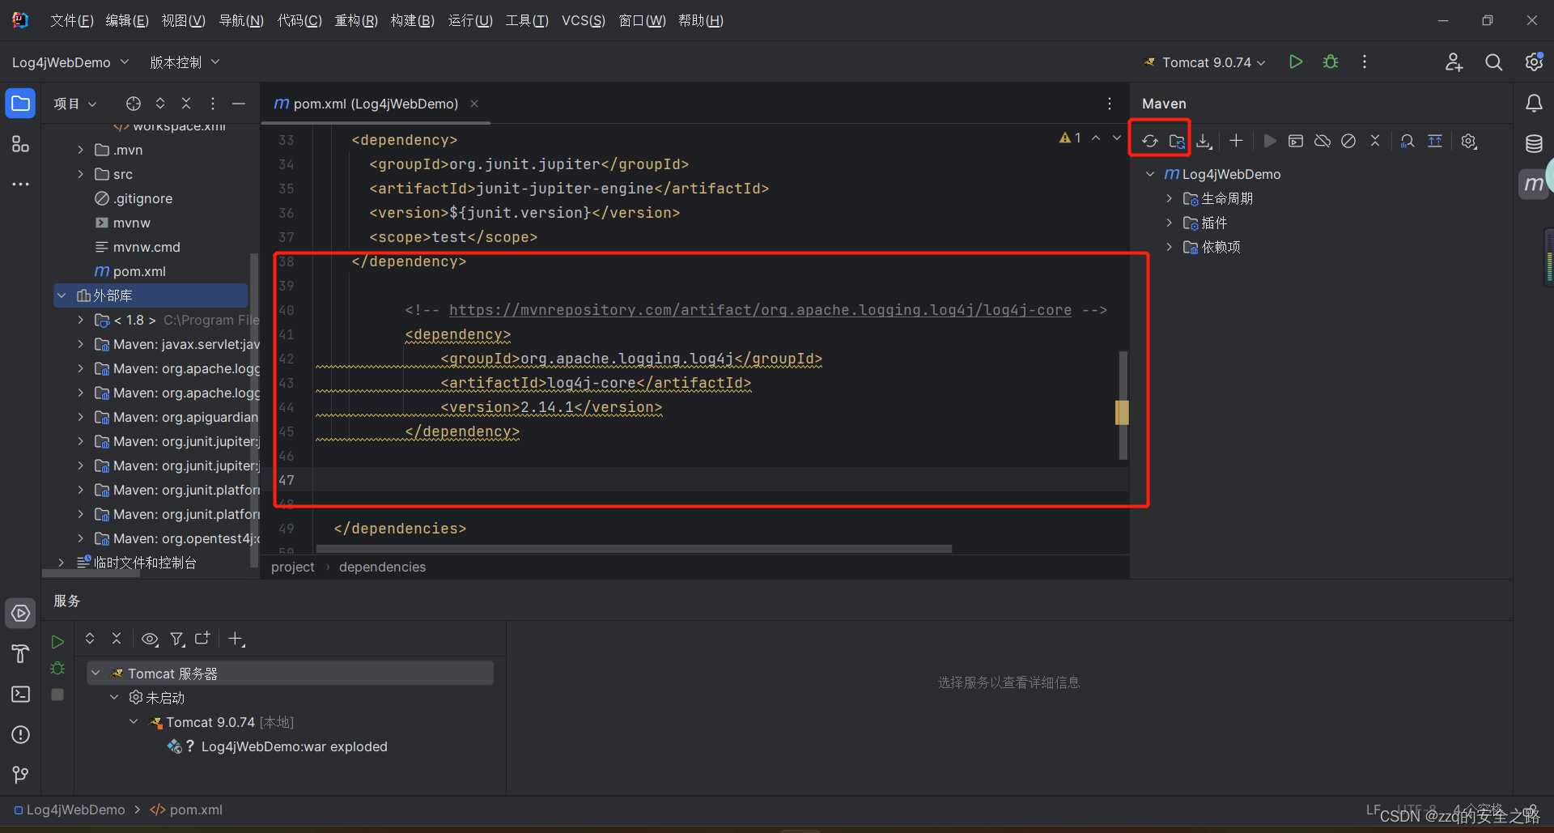
Task: Open Search Everywhere magnifier
Action: point(1494,62)
